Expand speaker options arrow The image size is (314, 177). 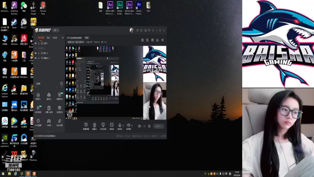click(132, 125)
